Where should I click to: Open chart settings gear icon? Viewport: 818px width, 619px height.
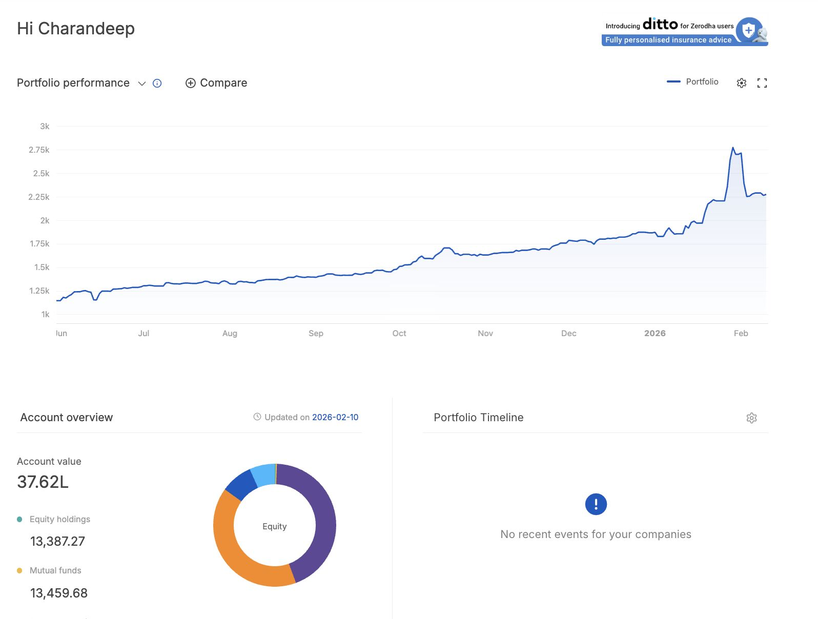[x=741, y=83]
